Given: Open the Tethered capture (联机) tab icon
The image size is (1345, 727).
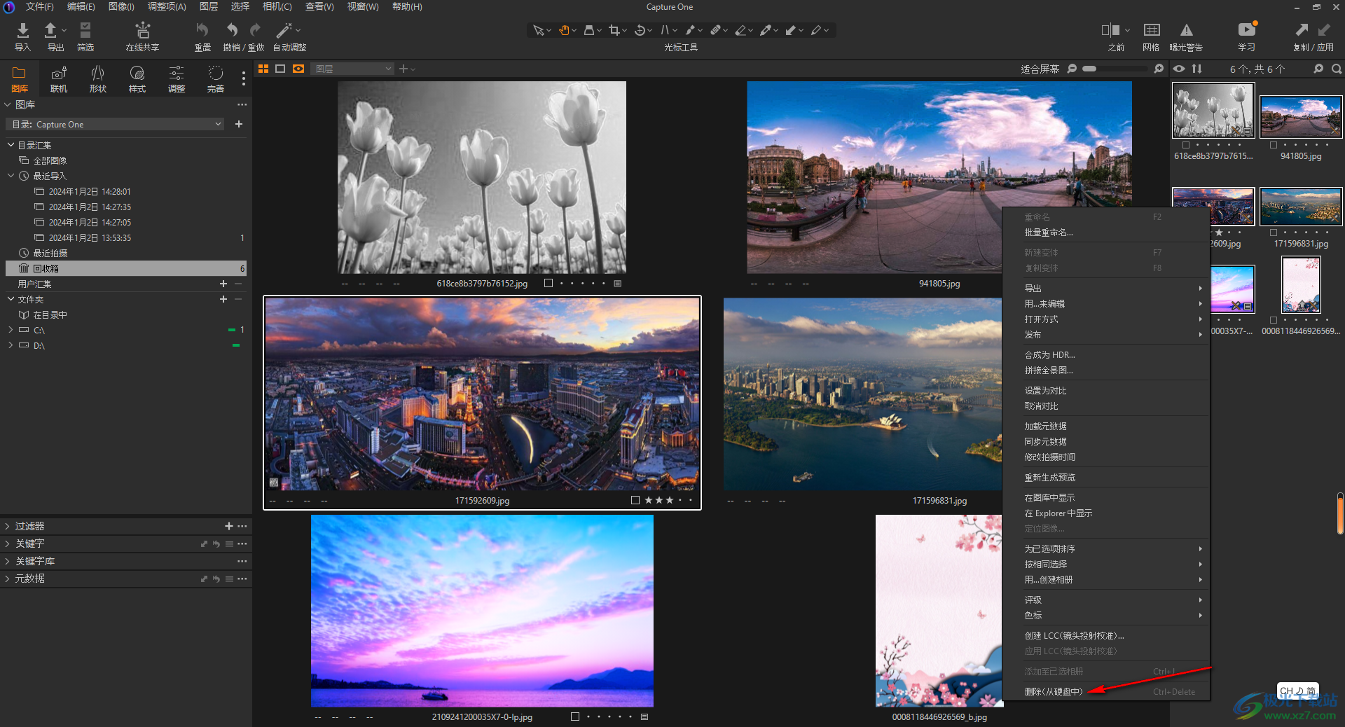Looking at the screenshot, I should click(x=59, y=74).
